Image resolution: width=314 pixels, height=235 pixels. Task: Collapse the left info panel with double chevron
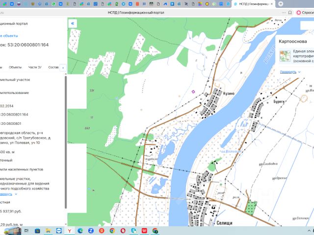click(73, 23)
